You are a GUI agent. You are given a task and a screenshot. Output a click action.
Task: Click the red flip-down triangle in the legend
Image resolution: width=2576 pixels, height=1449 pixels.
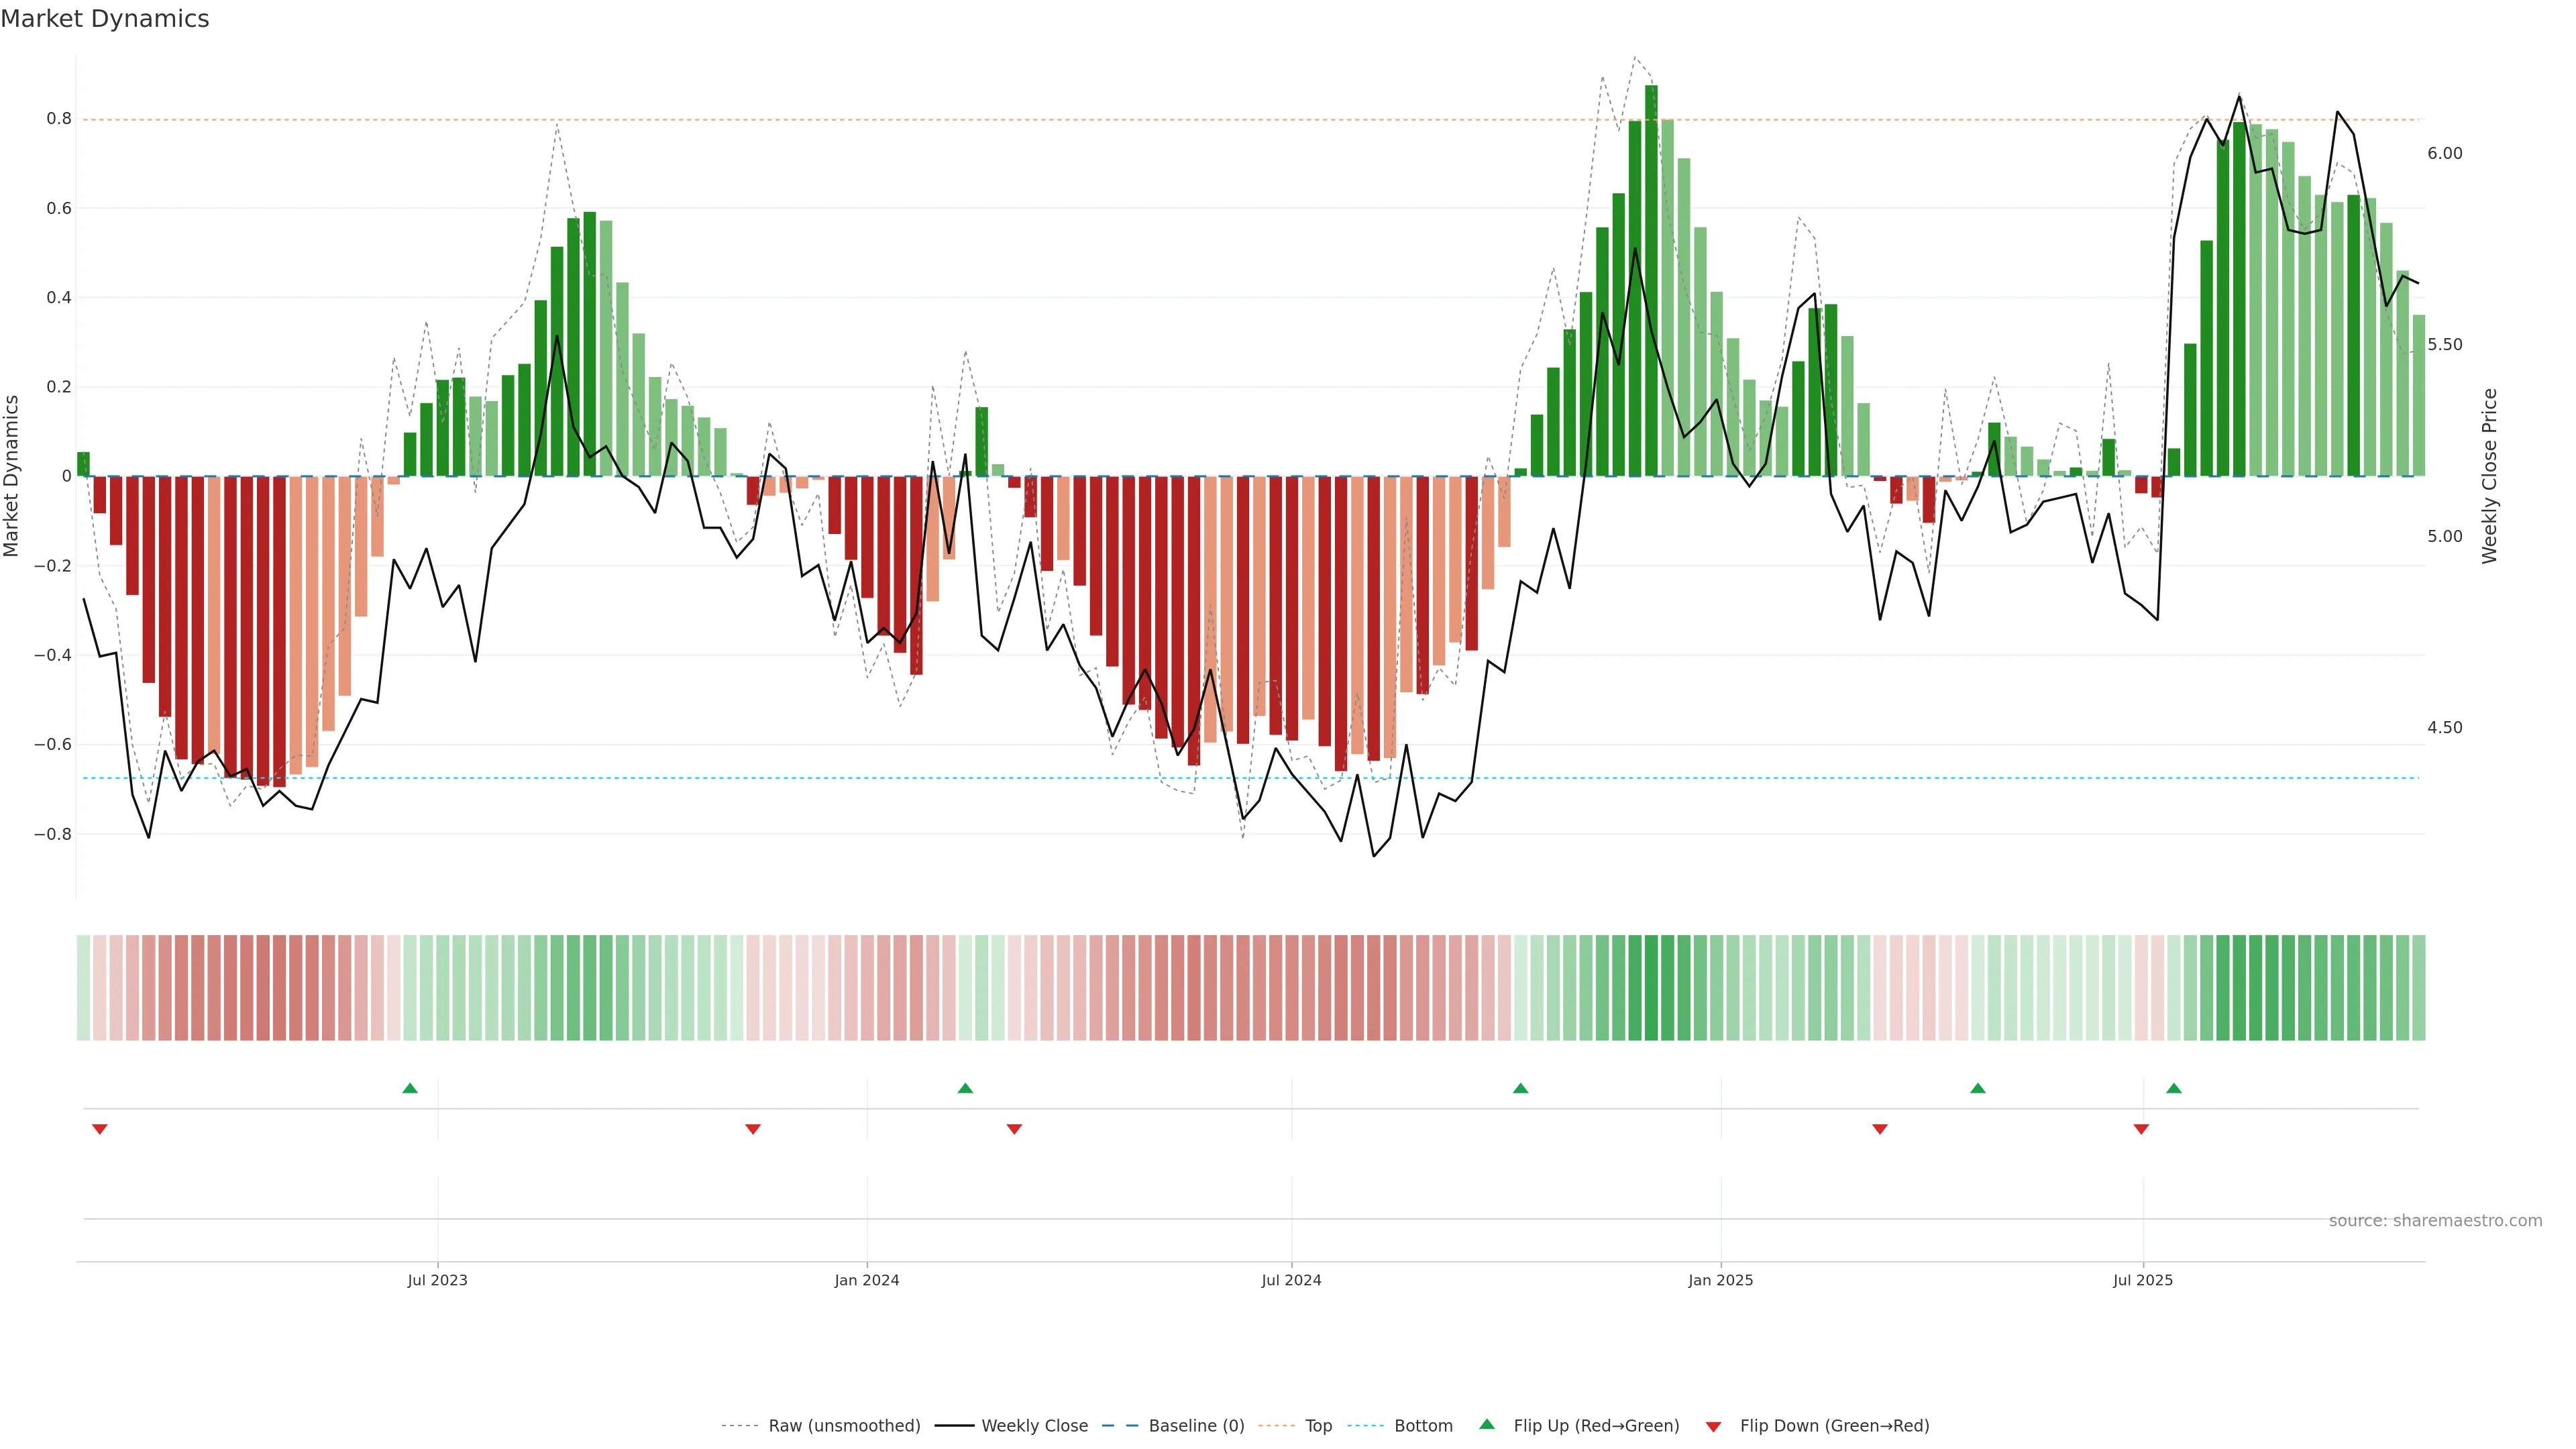(x=1713, y=1426)
